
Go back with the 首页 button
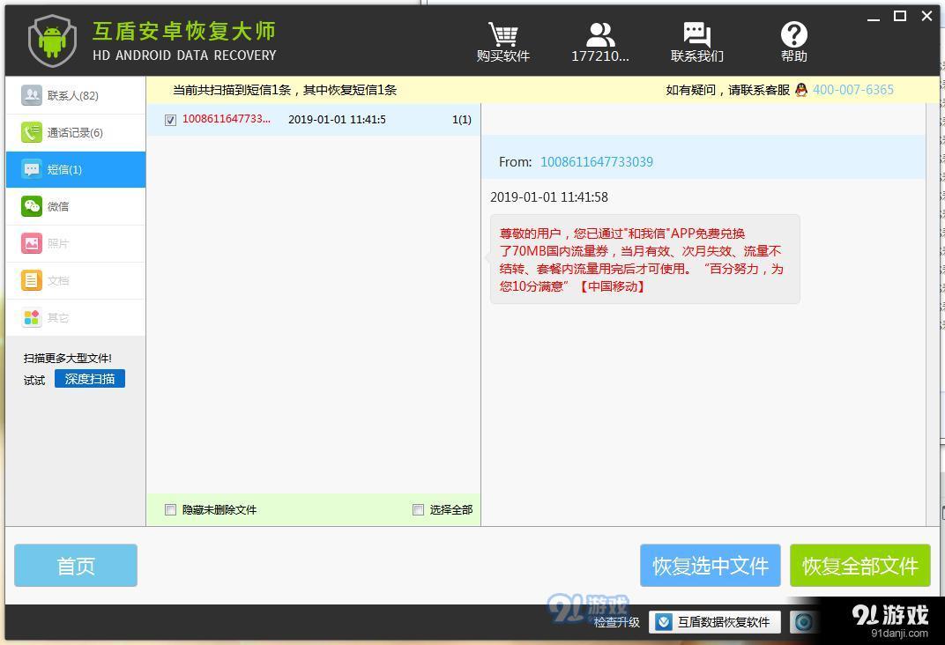coord(76,566)
